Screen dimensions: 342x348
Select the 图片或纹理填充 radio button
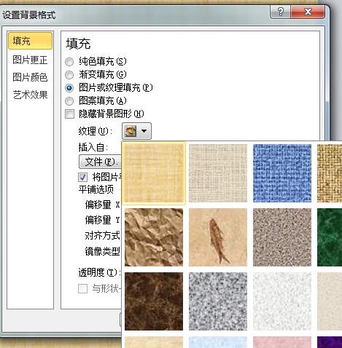point(69,88)
